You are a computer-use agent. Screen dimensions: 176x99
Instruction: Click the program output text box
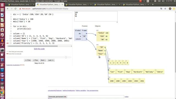click(96, 16)
